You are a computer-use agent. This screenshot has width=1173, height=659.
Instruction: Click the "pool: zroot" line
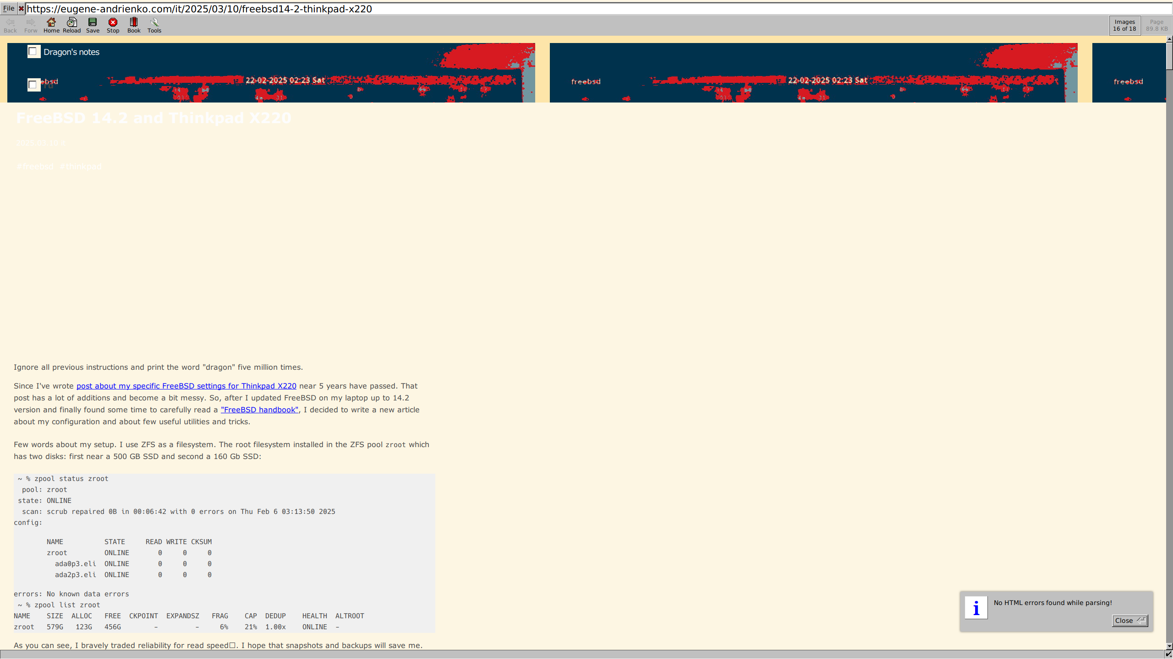44,490
